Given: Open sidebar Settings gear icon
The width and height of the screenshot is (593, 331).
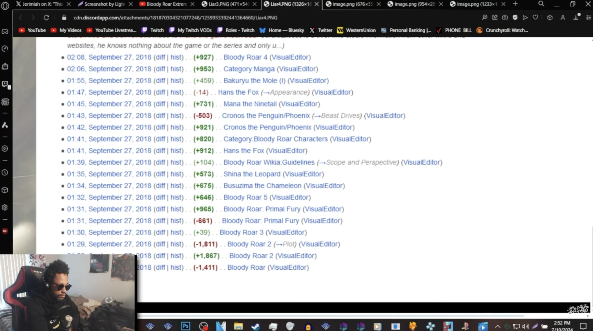Looking at the screenshot, I should click(x=5, y=207).
